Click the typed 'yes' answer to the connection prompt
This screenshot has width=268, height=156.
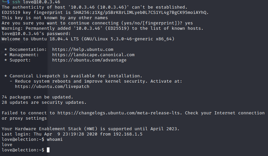click(x=189, y=23)
